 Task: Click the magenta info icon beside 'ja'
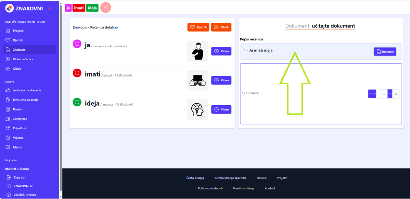77,44
